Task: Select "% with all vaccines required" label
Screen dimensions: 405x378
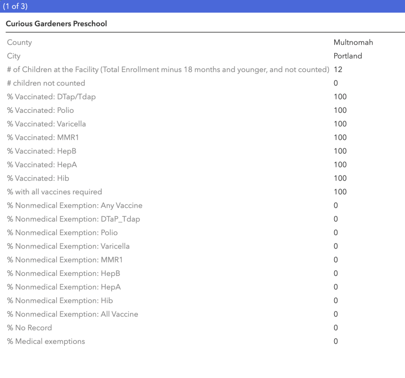Action: (x=55, y=192)
